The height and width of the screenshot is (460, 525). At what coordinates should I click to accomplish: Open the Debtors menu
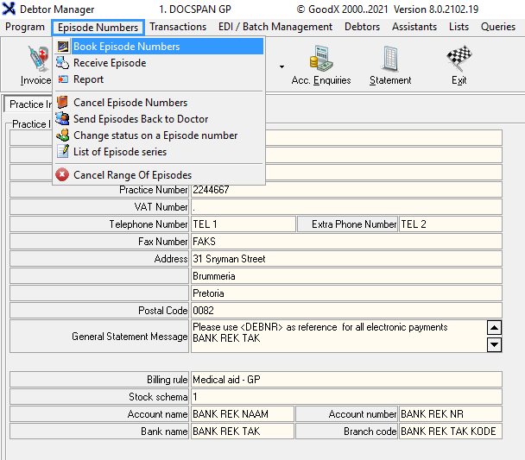(362, 27)
